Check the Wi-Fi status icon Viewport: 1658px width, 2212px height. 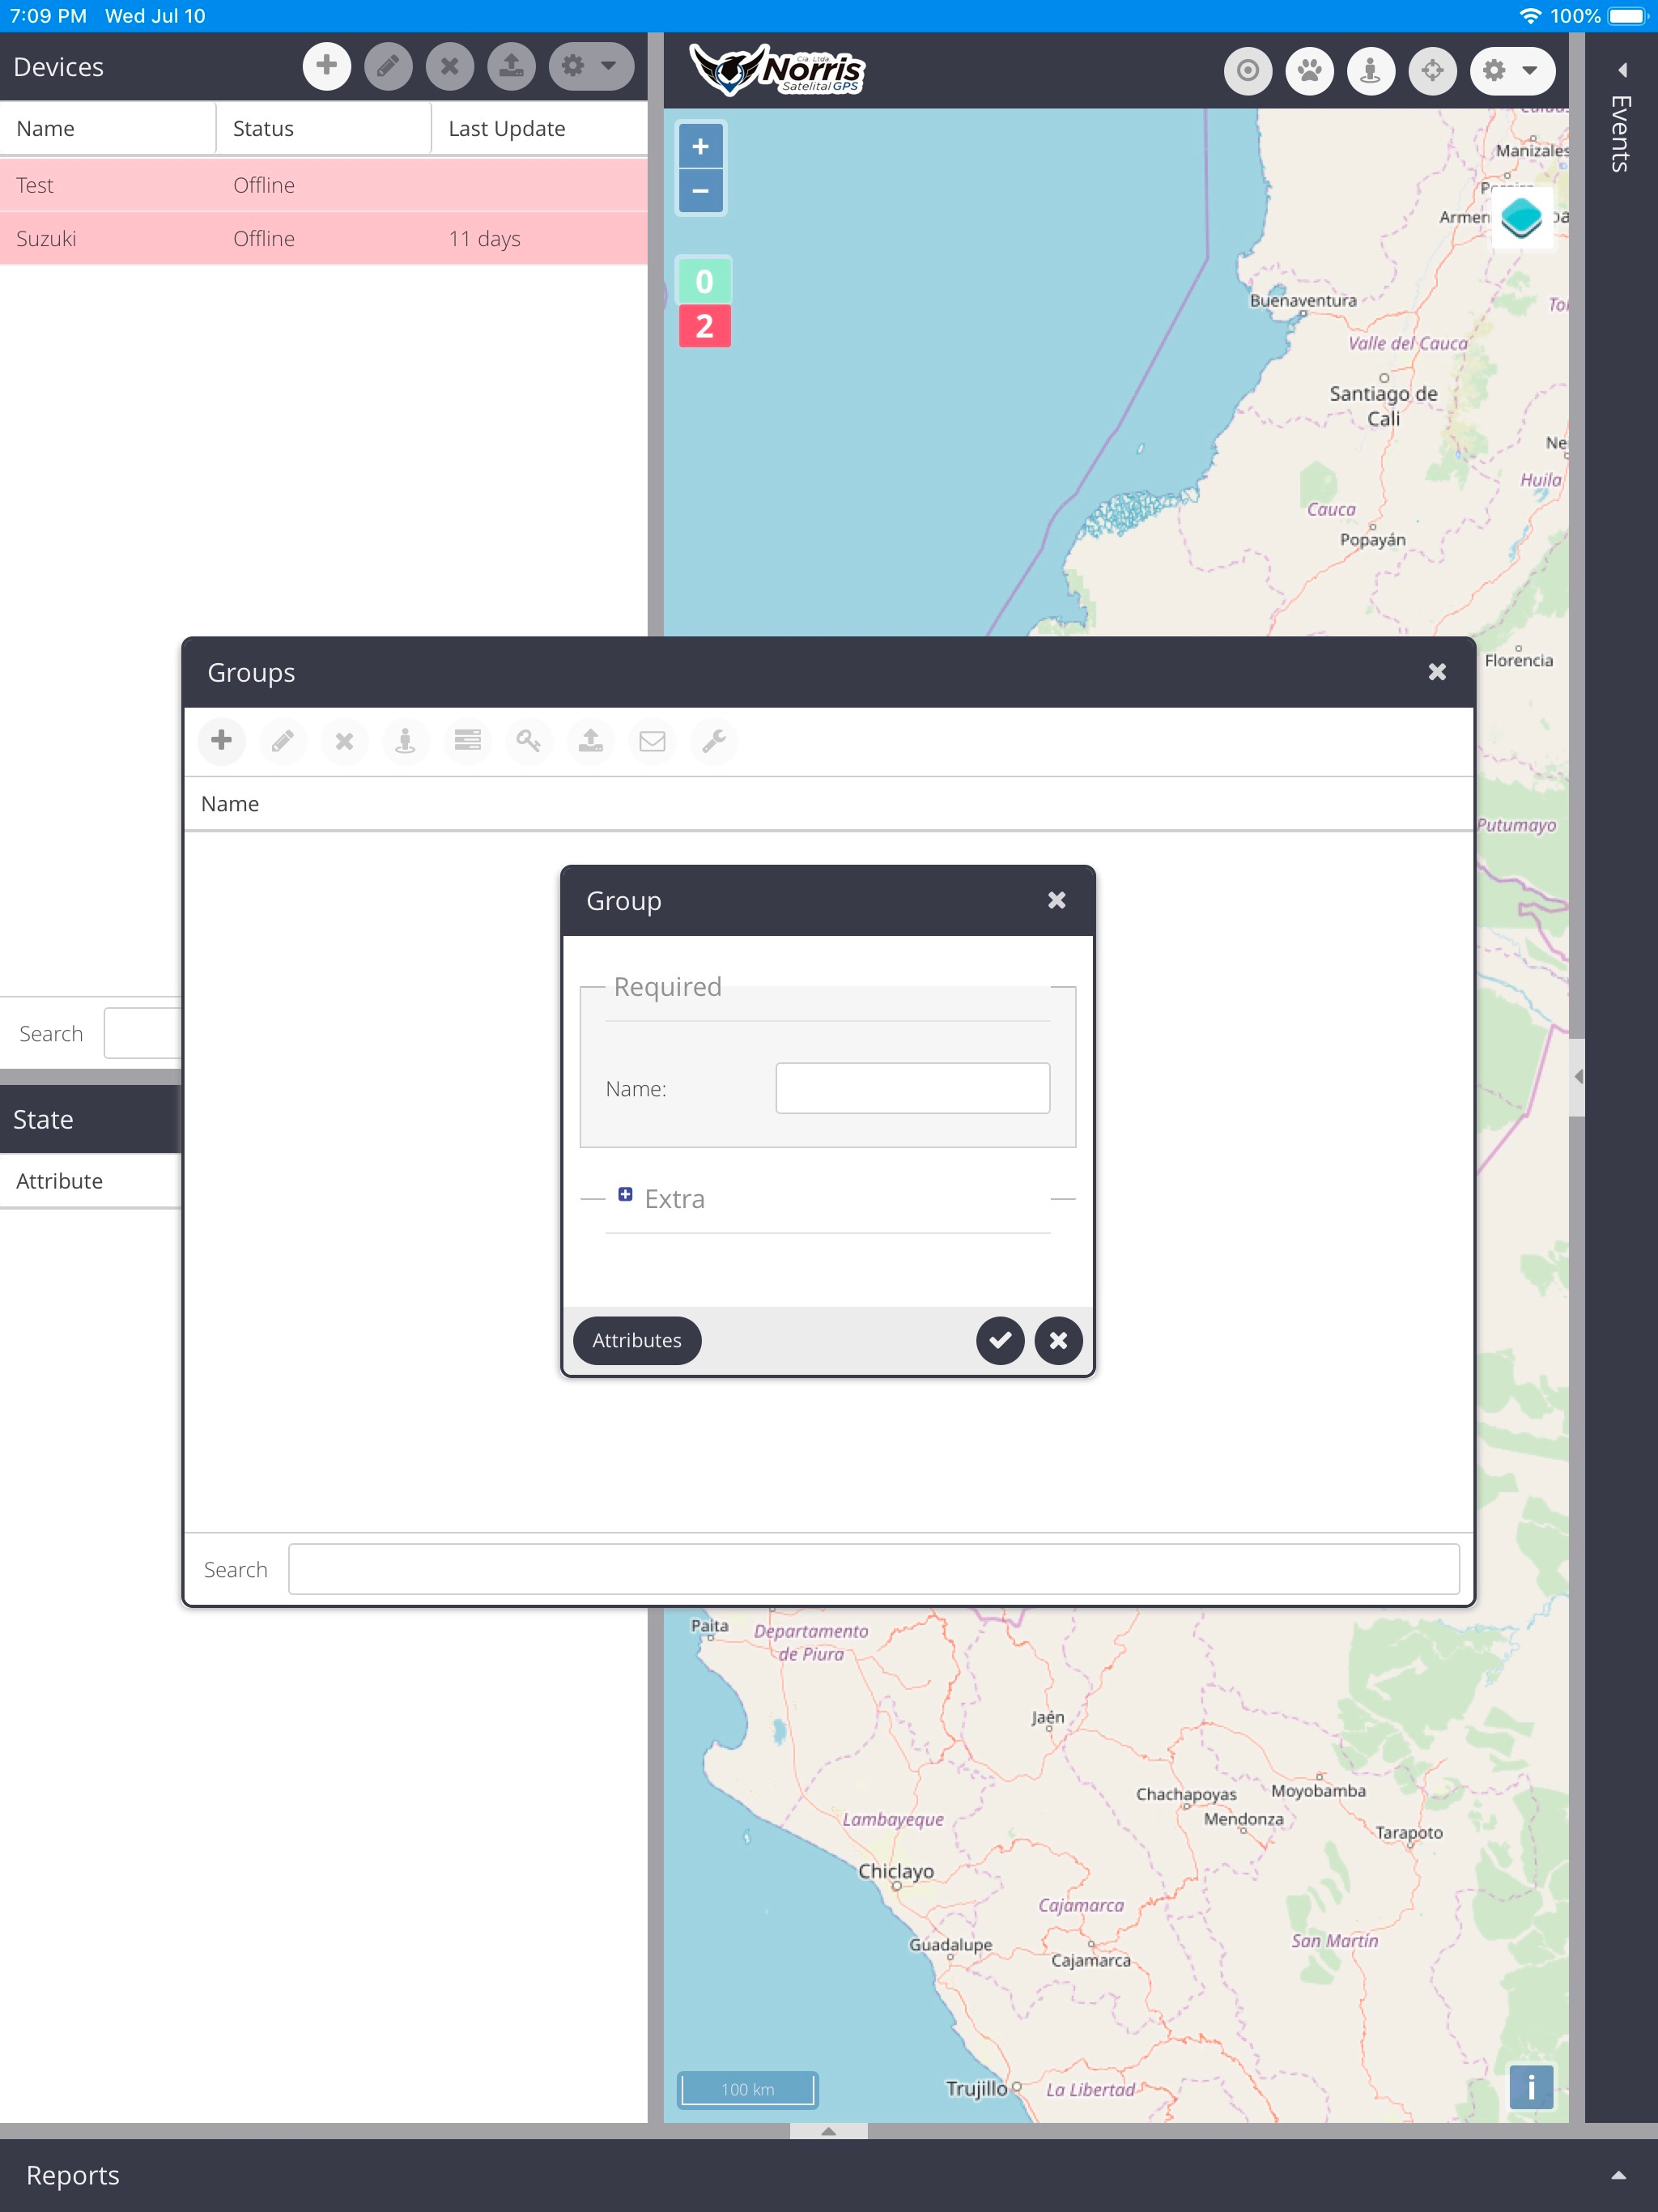(1530, 16)
